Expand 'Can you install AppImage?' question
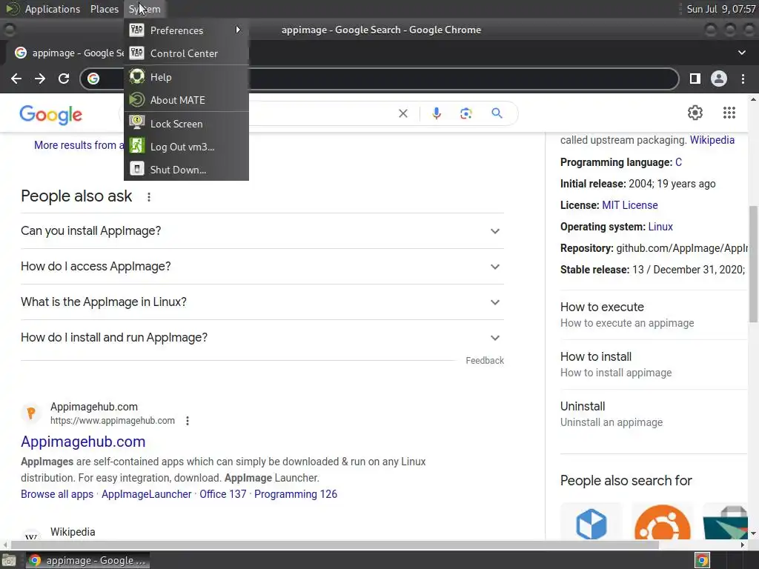 [262, 231]
